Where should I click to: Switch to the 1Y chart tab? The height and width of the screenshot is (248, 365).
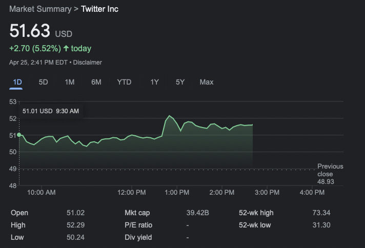[x=154, y=82]
